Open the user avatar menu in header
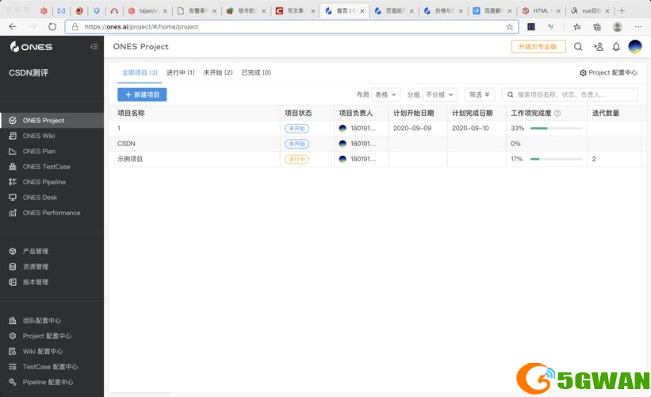 (x=635, y=47)
